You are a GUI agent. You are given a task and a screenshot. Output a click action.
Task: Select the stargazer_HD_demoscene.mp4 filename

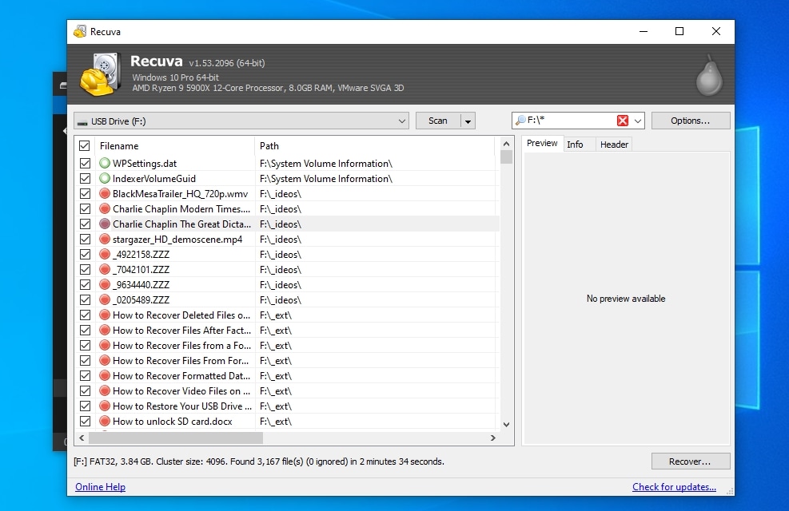click(177, 240)
